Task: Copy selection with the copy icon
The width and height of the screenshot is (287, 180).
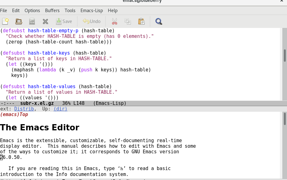Action: [128, 21]
